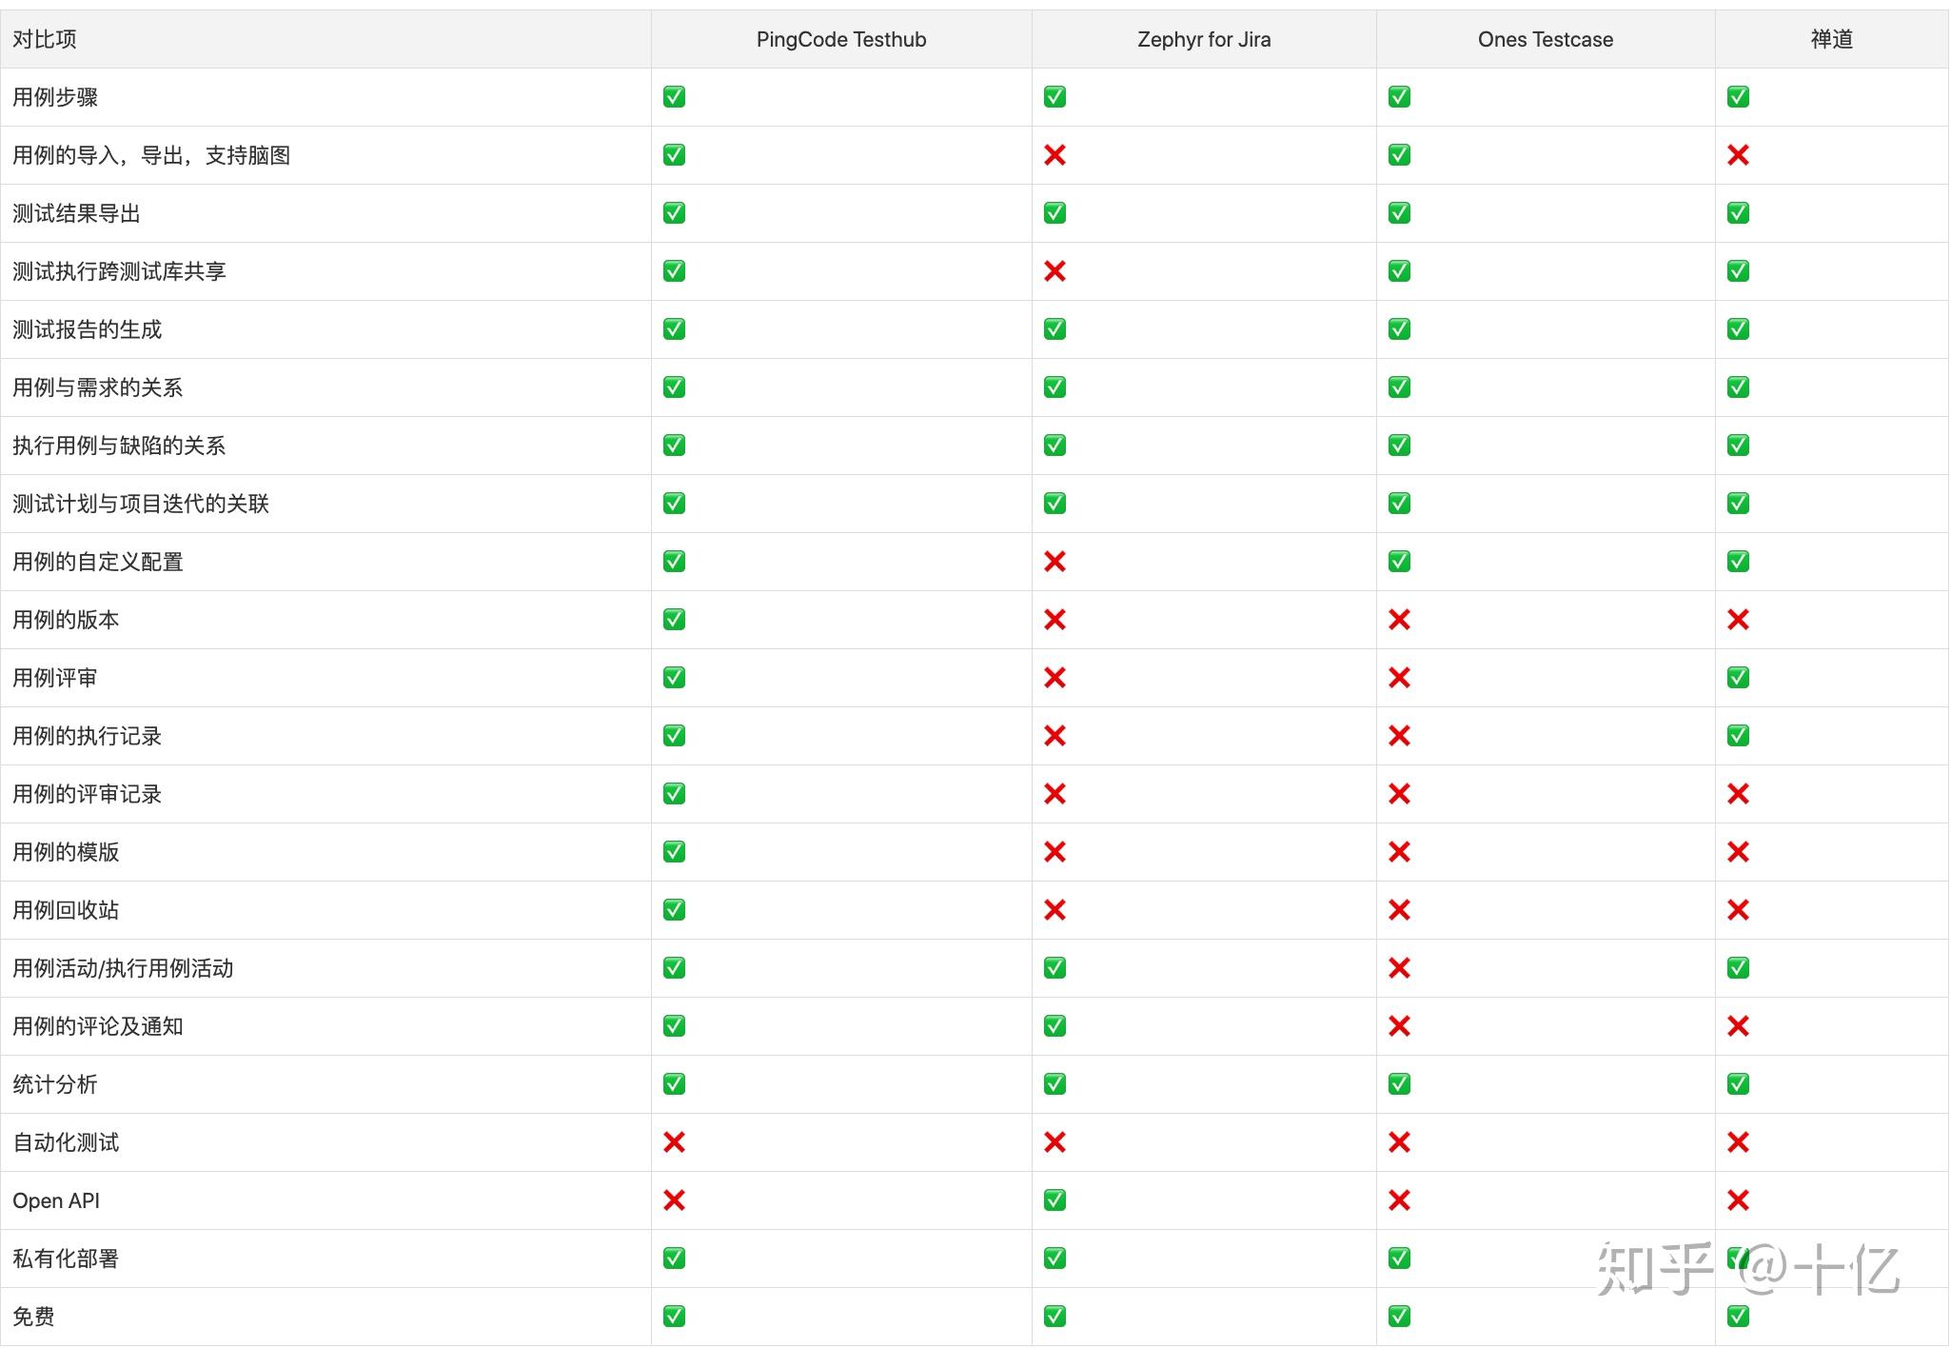Click PingCode Testhub check mark for 免费
Screen dimensions: 1951x1348
pyautogui.click(x=674, y=1317)
